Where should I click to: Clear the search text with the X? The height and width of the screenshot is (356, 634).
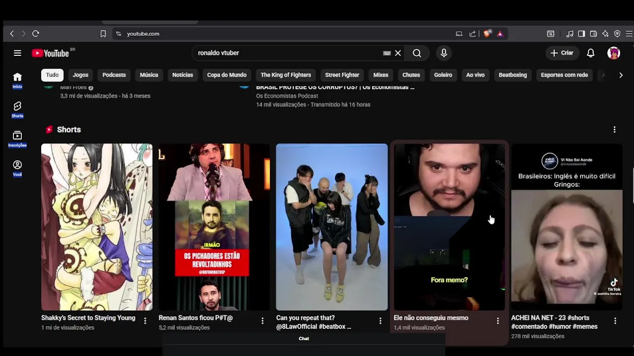point(398,53)
